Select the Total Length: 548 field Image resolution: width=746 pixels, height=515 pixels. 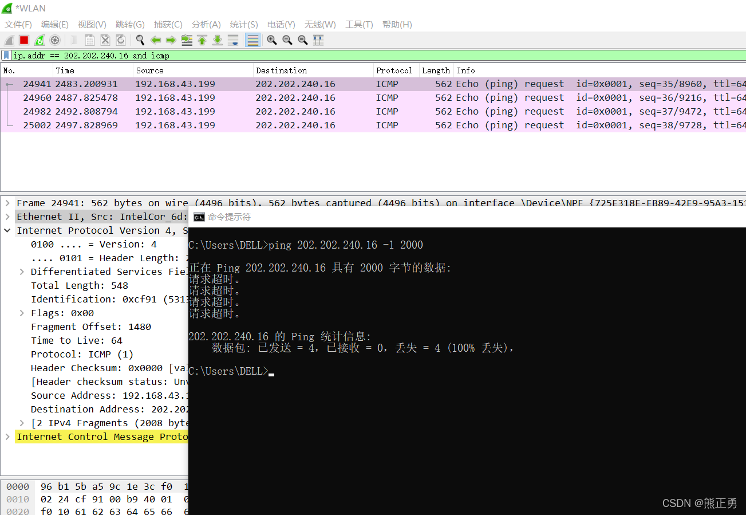(x=80, y=285)
